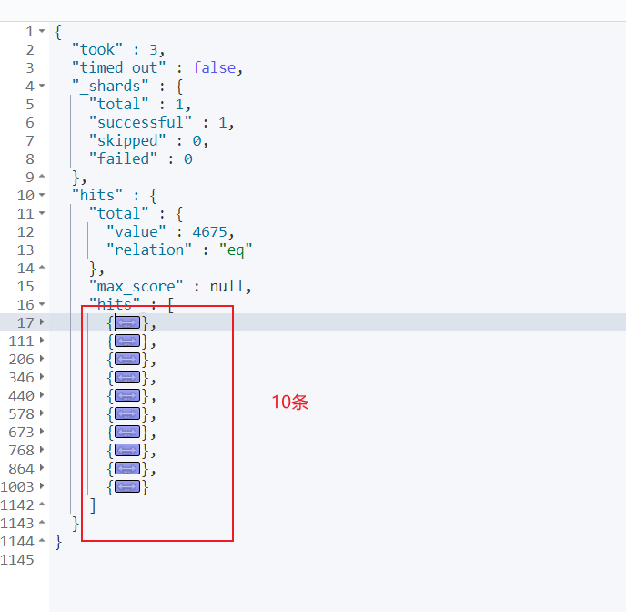
Task: Collapse the "_shards" block fold arrow
Action: click(x=42, y=86)
